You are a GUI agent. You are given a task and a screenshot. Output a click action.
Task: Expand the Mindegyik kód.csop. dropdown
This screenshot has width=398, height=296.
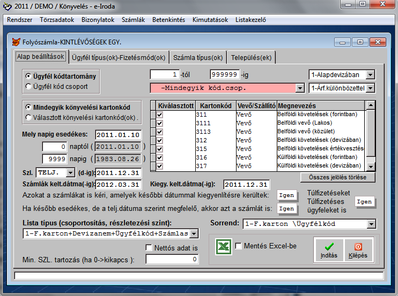[299, 88]
